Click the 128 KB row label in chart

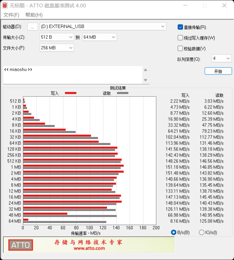point(14,149)
